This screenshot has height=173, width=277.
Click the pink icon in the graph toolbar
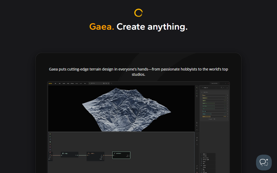point(50,147)
